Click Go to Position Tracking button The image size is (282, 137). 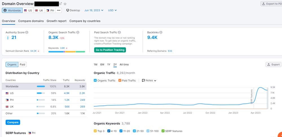click(x=110, y=50)
